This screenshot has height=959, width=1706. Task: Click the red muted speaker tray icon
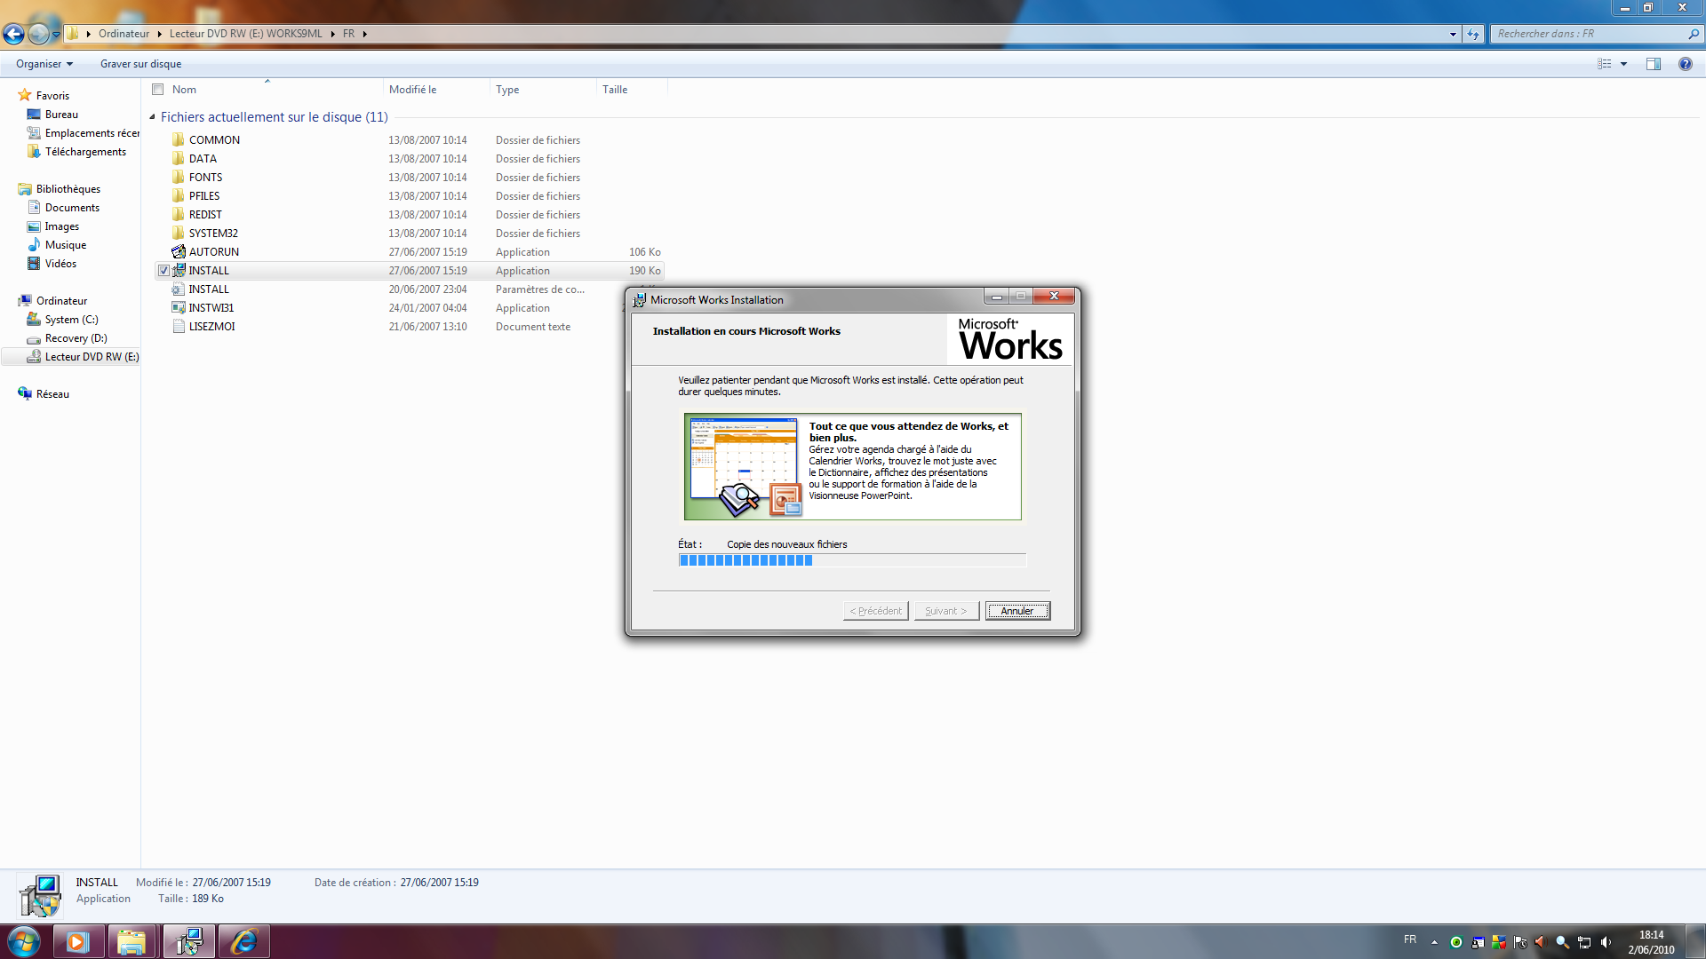point(1541,943)
